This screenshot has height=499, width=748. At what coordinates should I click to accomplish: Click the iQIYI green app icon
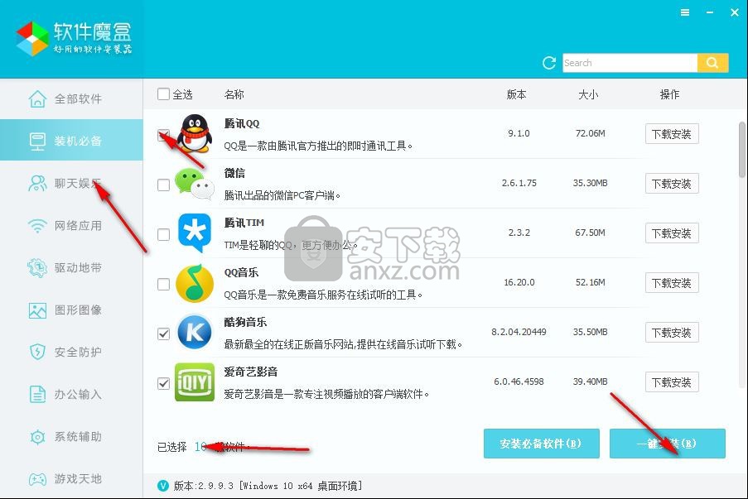tap(195, 382)
